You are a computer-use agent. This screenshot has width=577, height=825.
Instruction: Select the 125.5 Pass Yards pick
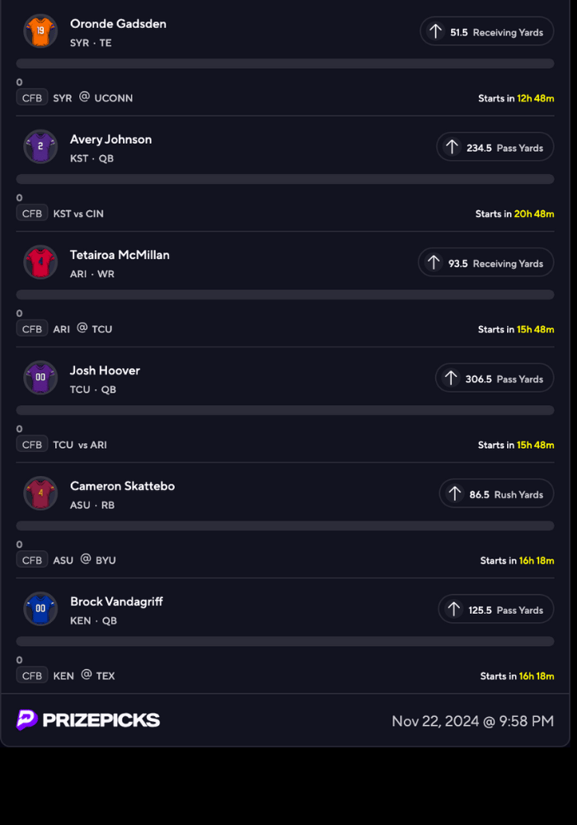click(x=495, y=609)
